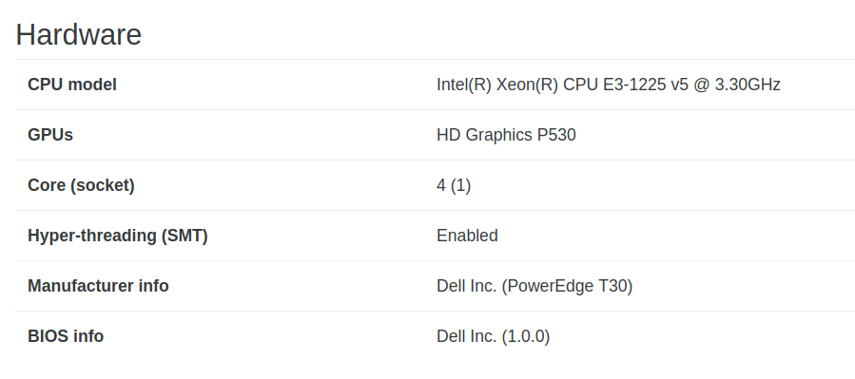Screen dimensions: 855x379
Task: Select the BIOS info label
Action: (66, 336)
